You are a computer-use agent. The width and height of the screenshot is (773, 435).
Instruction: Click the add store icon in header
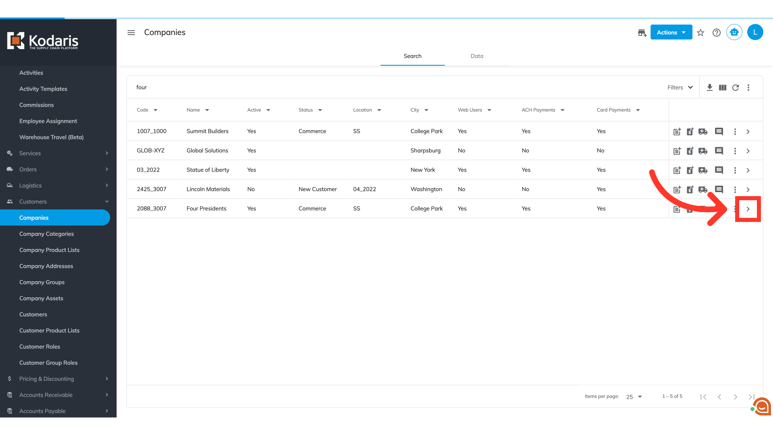click(x=642, y=33)
